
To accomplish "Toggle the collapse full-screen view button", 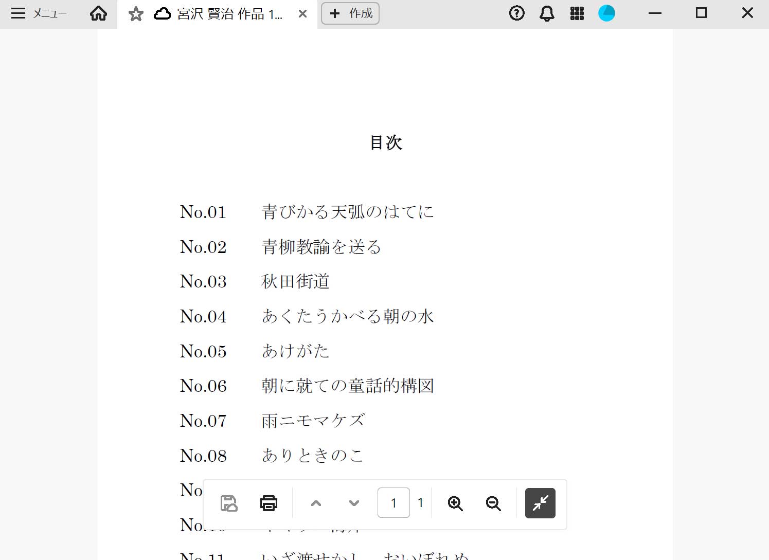I will pos(540,503).
